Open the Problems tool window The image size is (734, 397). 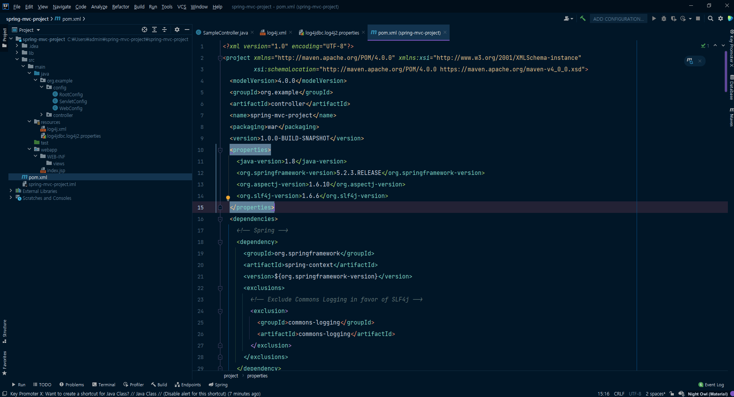point(72,385)
